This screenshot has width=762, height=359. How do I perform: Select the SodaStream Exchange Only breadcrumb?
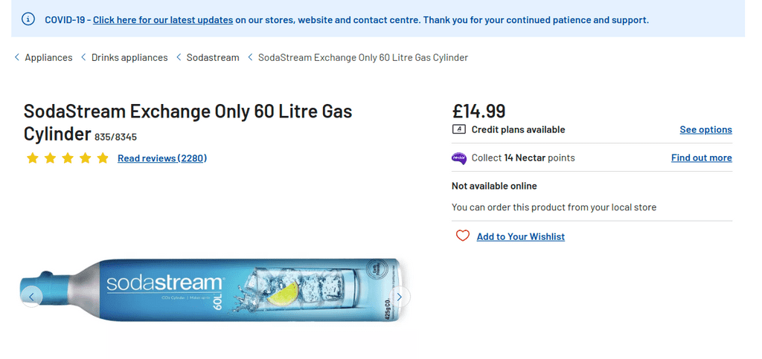click(362, 57)
